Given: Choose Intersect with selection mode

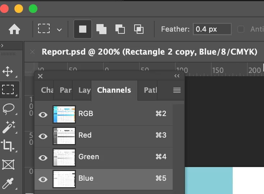Looking at the screenshot, I should (x=139, y=29).
